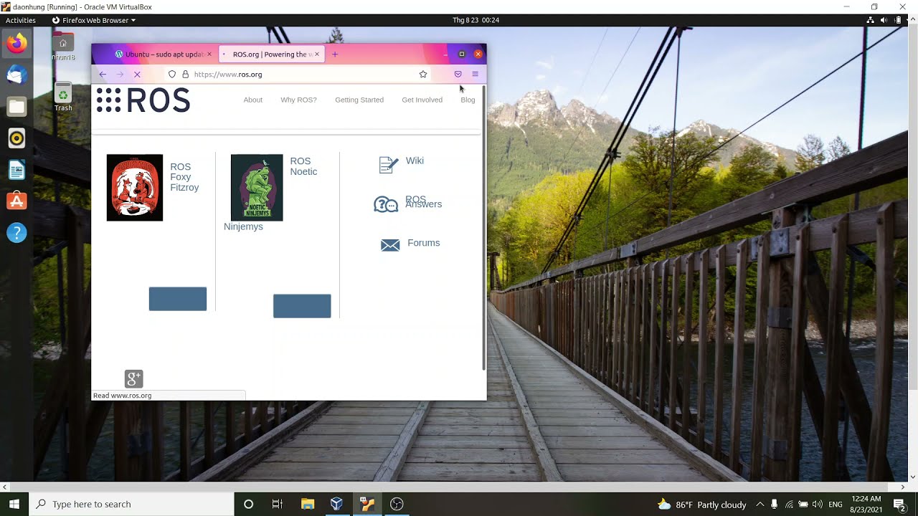
Task: Open VirtualBox icon on Windows taskbar
Action: [x=337, y=504]
